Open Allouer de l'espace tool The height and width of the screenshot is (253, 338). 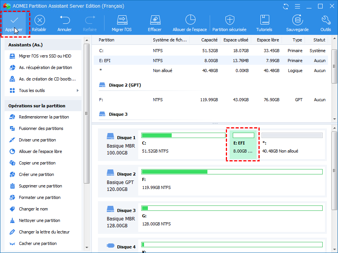coord(190,20)
